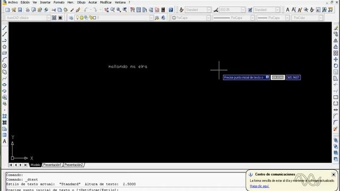Select the Rectangle tool in the Draw toolbar
Image resolution: width=340 pixels, height=191 pixels.
[5, 53]
